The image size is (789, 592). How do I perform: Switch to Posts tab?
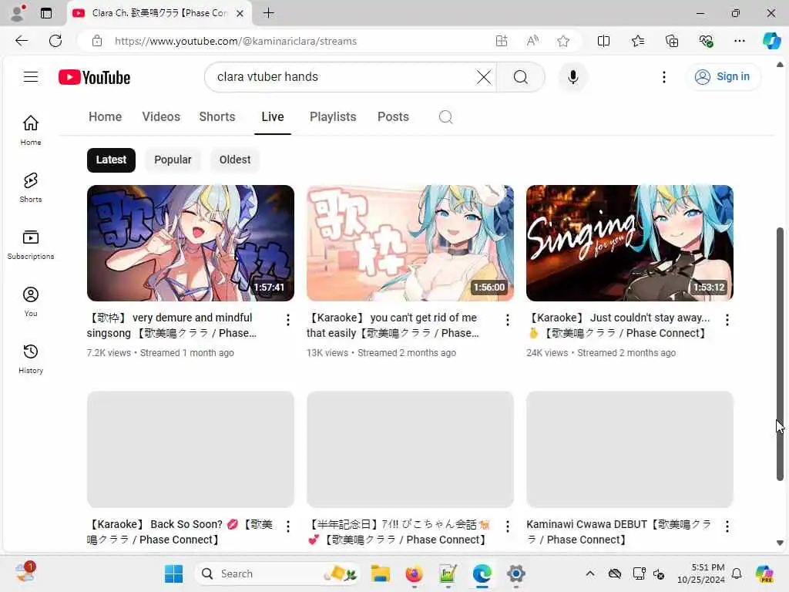[393, 117]
